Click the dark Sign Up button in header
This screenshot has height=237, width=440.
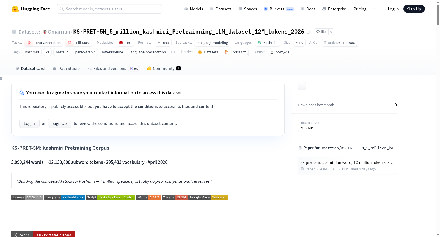414,9
